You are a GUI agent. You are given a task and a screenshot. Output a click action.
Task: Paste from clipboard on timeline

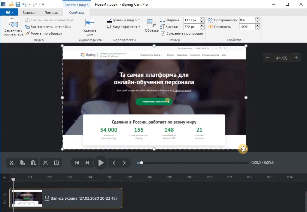[33, 163]
